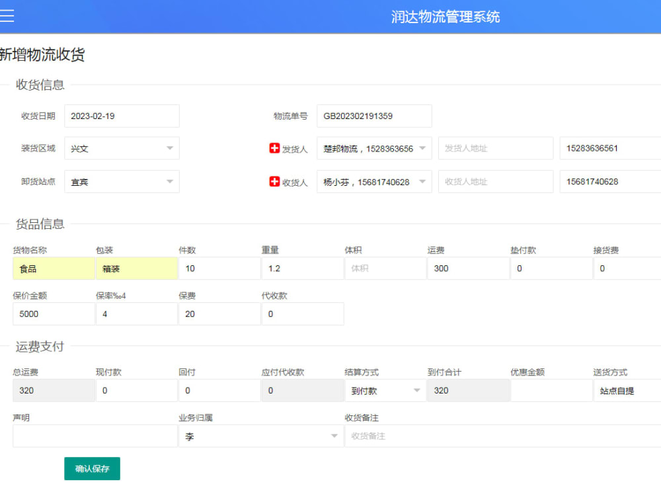The image size is (661, 496).
Task: Click the 包装 field showing 箱装
Action: tap(136, 268)
